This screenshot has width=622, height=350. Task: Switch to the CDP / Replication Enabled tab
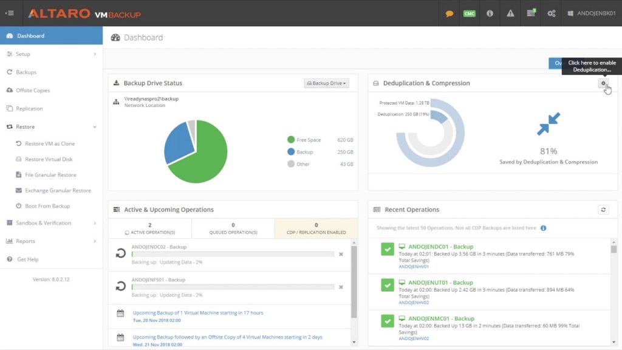point(316,228)
